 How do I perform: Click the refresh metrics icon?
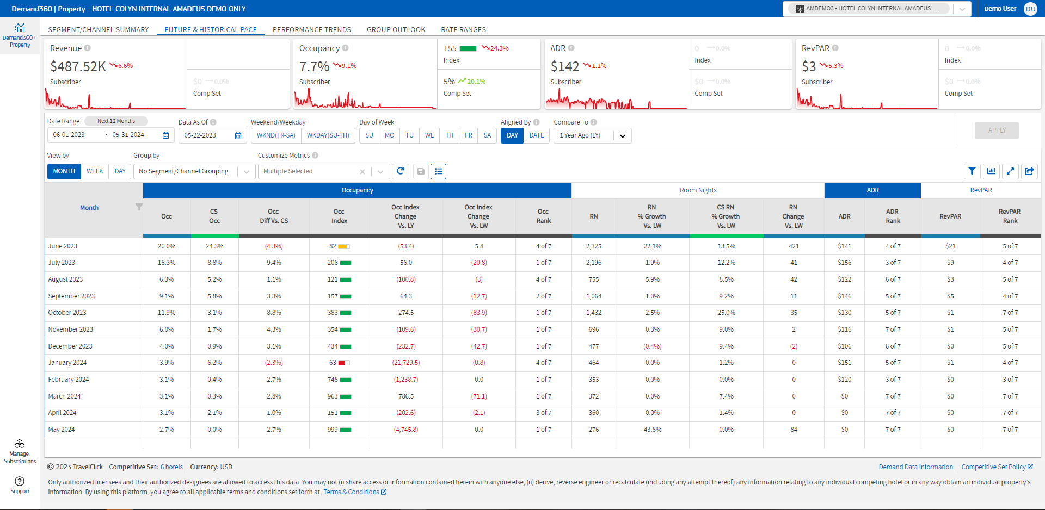click(x=401, y=171)
